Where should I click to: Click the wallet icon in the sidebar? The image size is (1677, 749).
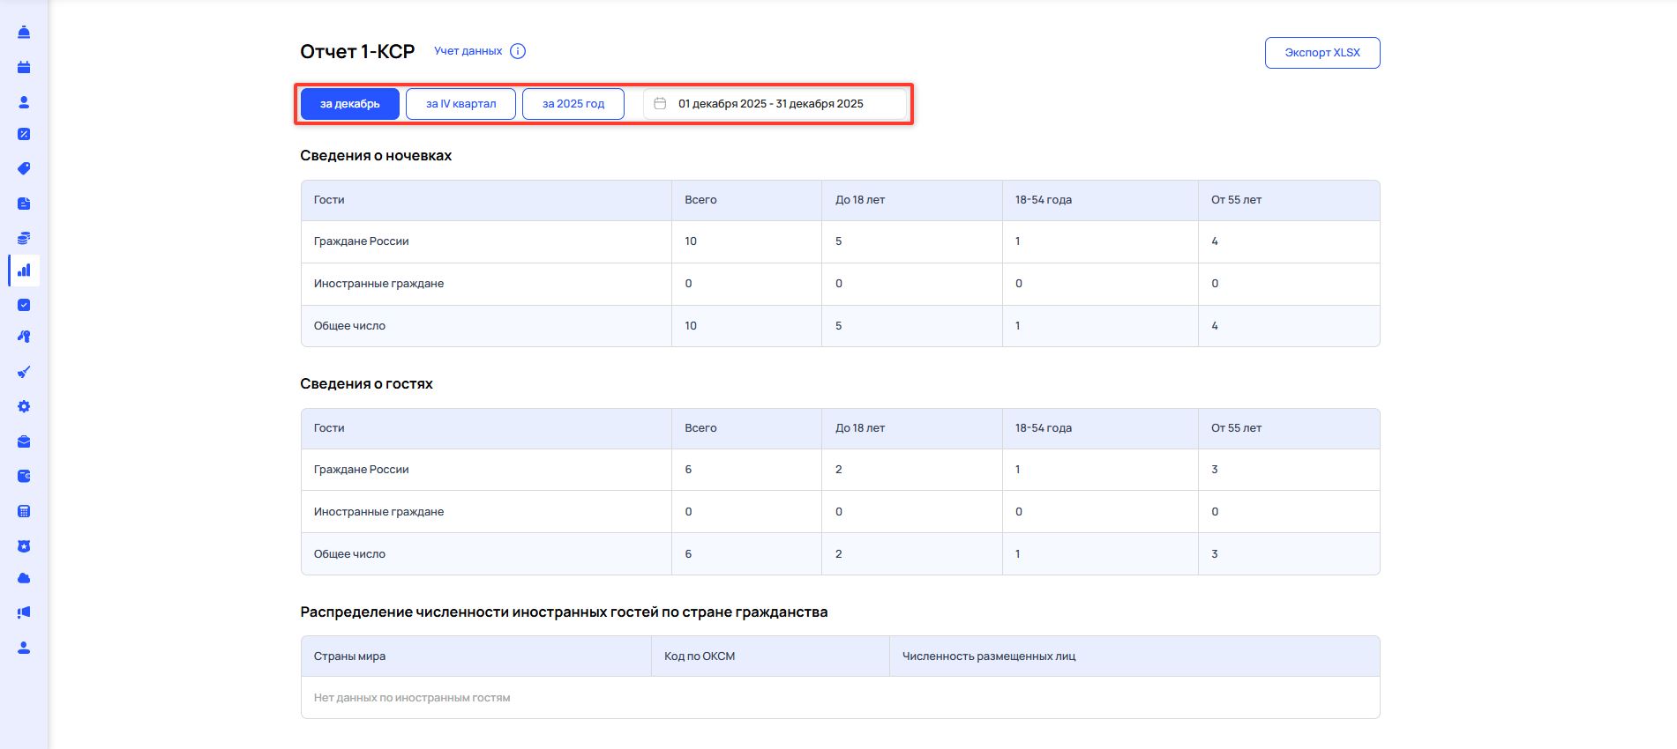coord(24,476)
